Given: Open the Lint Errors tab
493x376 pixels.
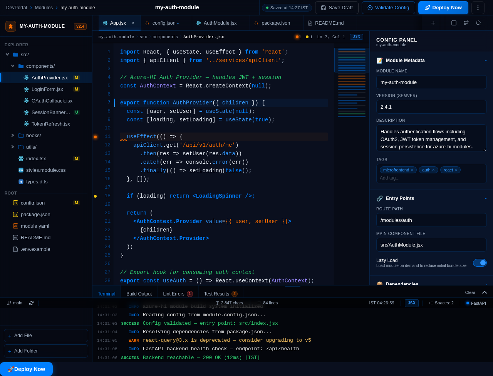Looking at the screenshot, I should (178, 294).
